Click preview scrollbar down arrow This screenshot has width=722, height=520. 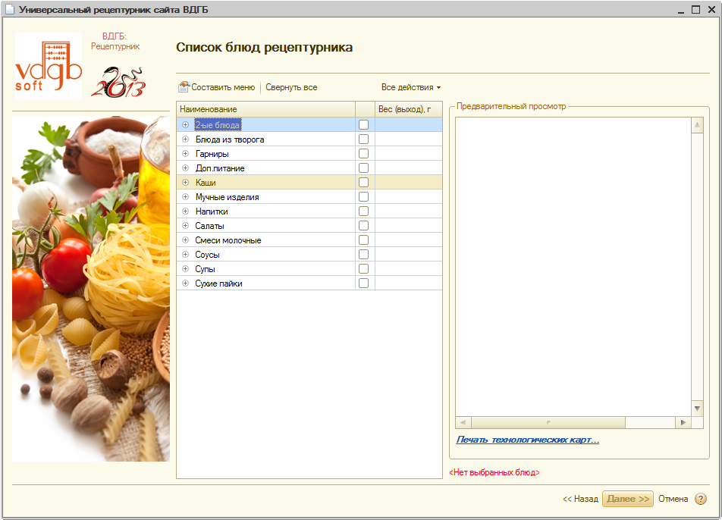[x=697, y=409]
